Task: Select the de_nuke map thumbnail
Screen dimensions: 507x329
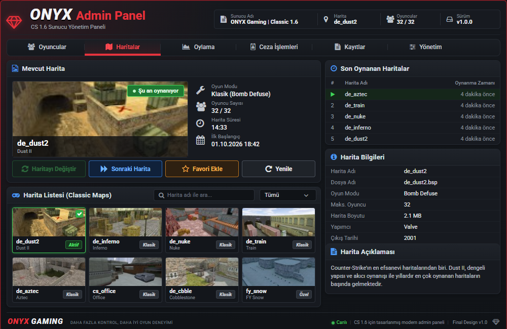Action: pyautogui.click(x=202, y=222)
